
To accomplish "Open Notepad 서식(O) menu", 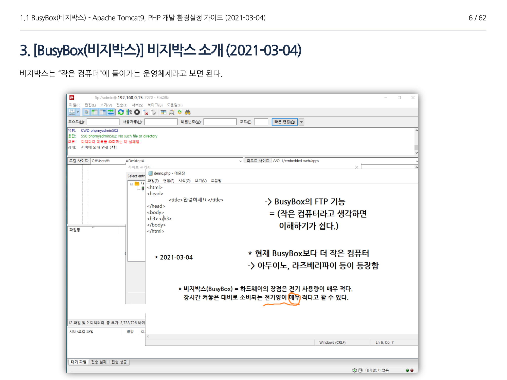I will (184, 181).
